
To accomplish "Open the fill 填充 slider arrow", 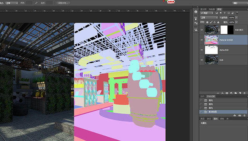I will (x=236, y=23).
